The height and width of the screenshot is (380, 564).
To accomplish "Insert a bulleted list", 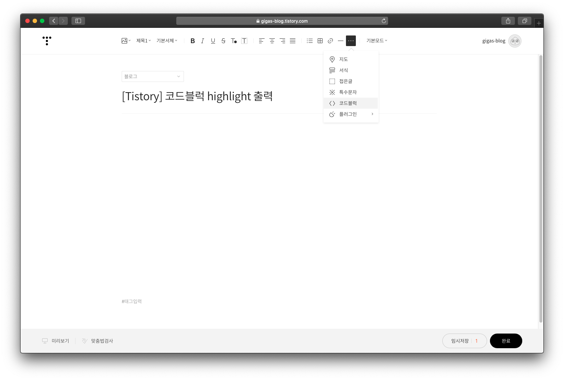I will pyautogui.click(x=310, y=41).
